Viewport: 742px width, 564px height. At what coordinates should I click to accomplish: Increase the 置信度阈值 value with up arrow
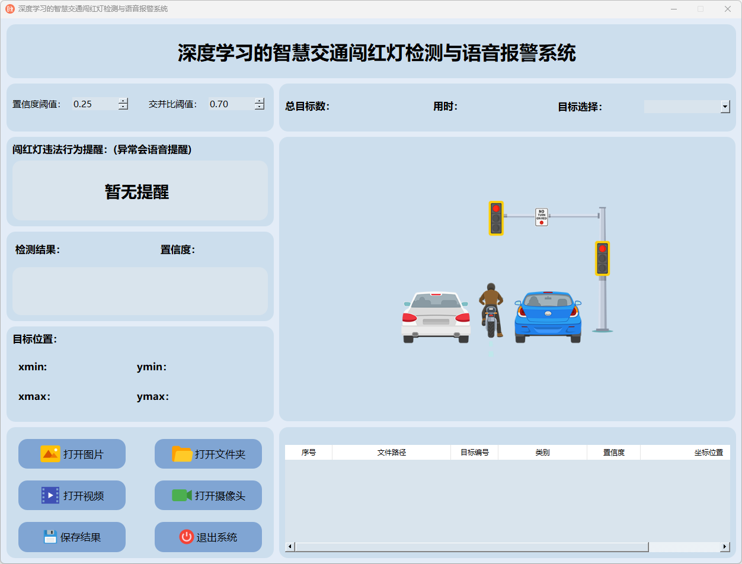(123, 101)
